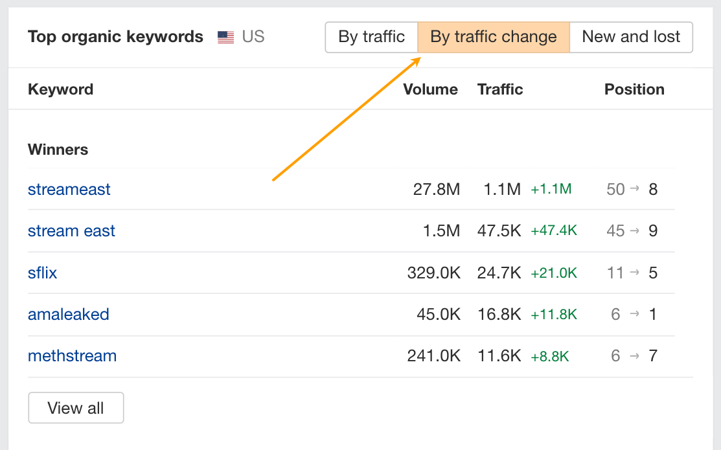The image size is (721, 450).
Task: Click the +47.4K change for stream east
Action: point(554,231)
